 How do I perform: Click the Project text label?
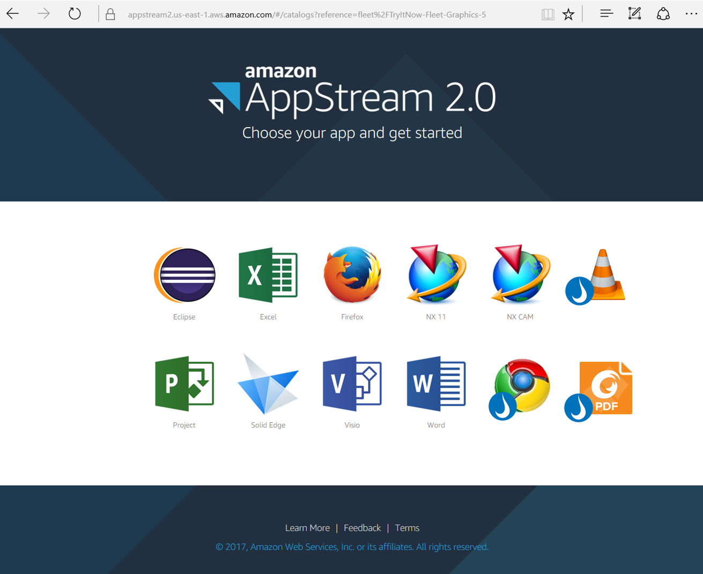[x=184, y=425]
